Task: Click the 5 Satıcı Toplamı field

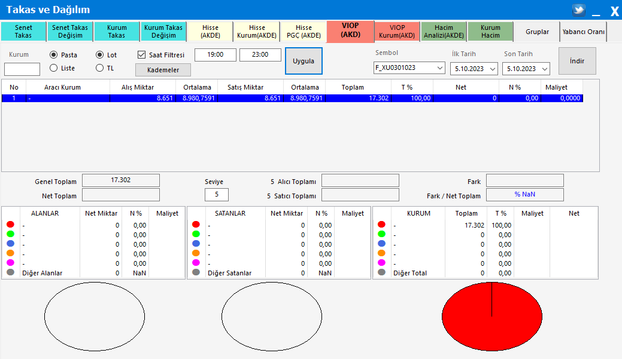Action: (x=360, y=195)
